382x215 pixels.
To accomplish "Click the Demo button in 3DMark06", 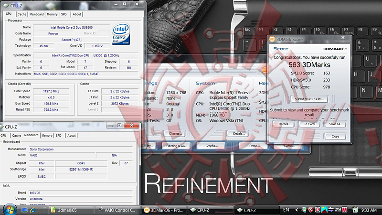I will tap(254, 146).
